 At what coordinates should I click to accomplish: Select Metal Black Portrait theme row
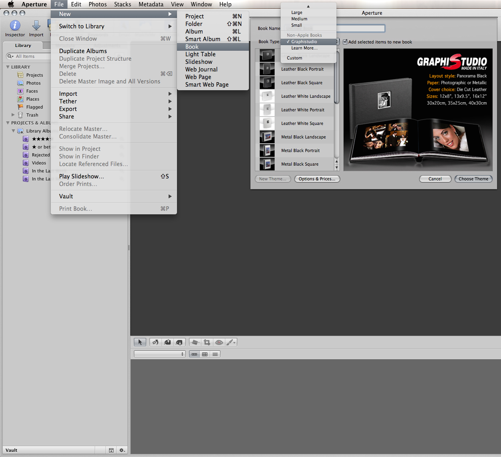(x=294, y=150)
